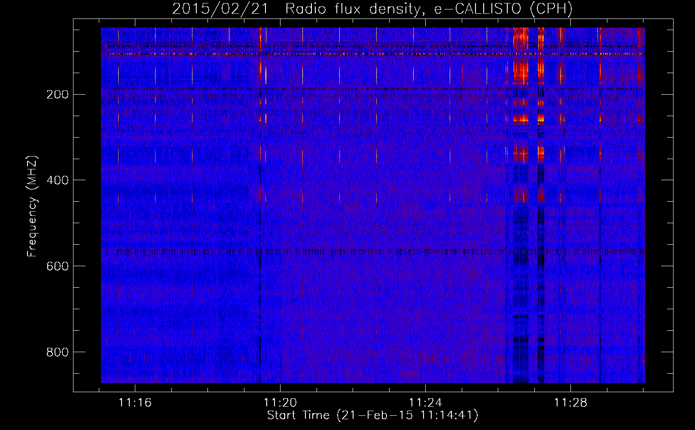Click the '800' frequency tick label

pos(58,353)
